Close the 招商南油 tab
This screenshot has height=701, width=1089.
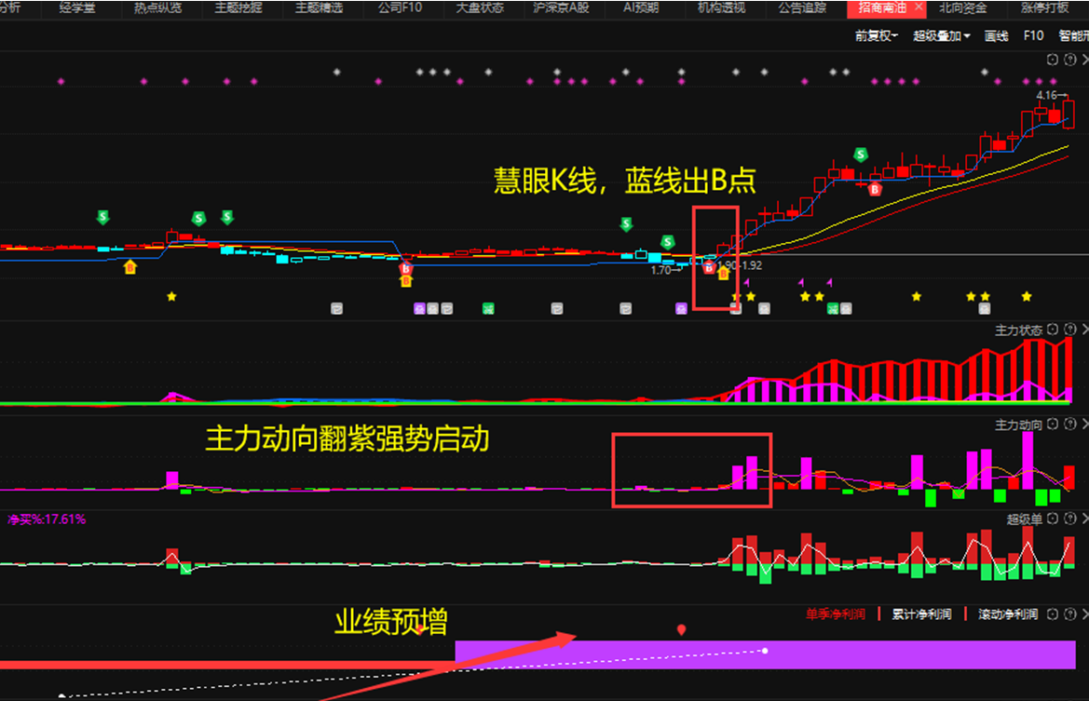click(x=919, y=8)
